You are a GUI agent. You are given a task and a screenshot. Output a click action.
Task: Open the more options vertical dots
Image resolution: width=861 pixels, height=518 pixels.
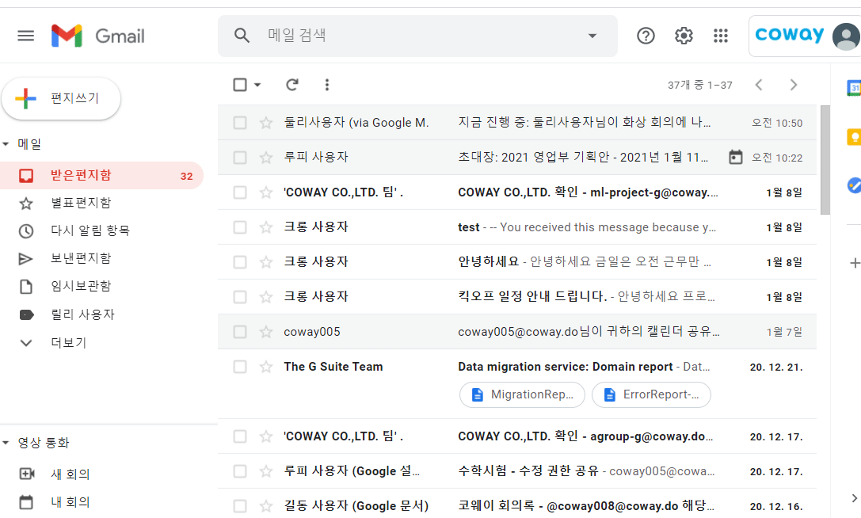(326, 85)
